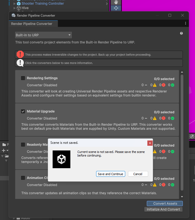Image resolution: width=195 pixels, height=220 pixels.
Task: Click the red irreversible-changes warning icon
Action: pyautogui.click(x=20, y=55)
